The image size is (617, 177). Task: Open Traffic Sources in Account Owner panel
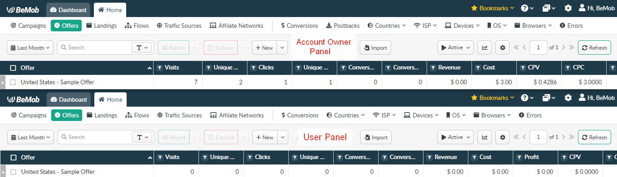179,26
